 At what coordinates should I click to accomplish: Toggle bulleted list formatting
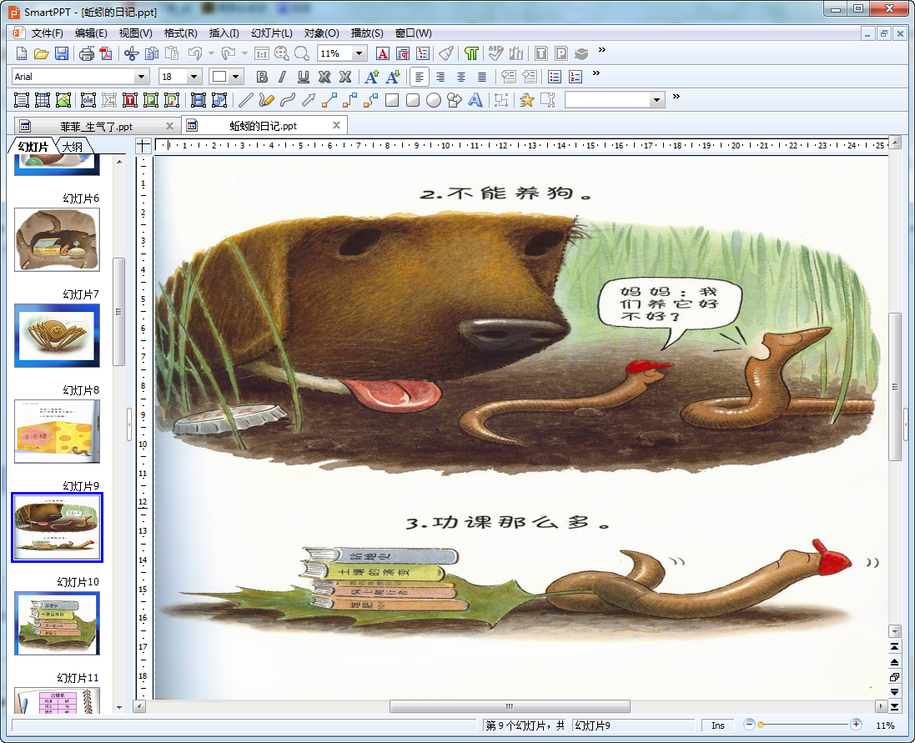pos(555,77)
